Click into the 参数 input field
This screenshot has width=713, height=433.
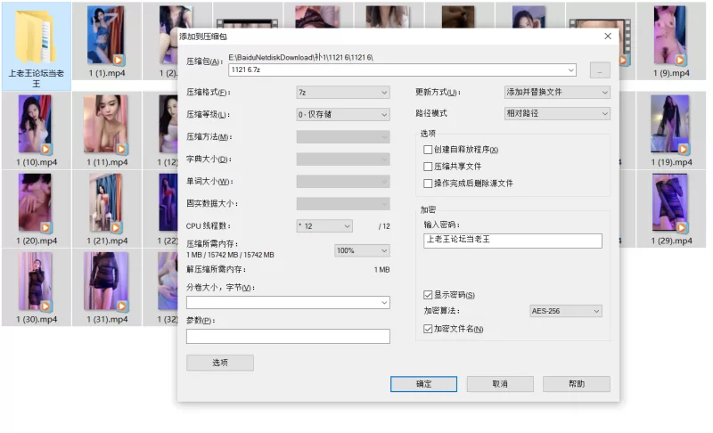(x=288, y=336)
